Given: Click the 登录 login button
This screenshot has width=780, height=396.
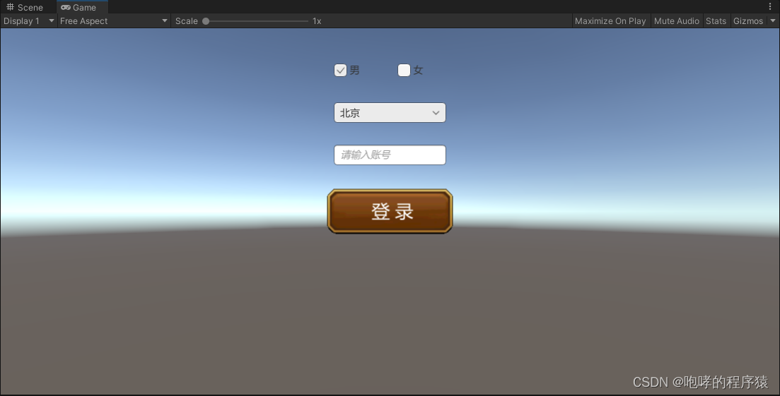Looking at the screenshot, I should (x=390, y=211).
